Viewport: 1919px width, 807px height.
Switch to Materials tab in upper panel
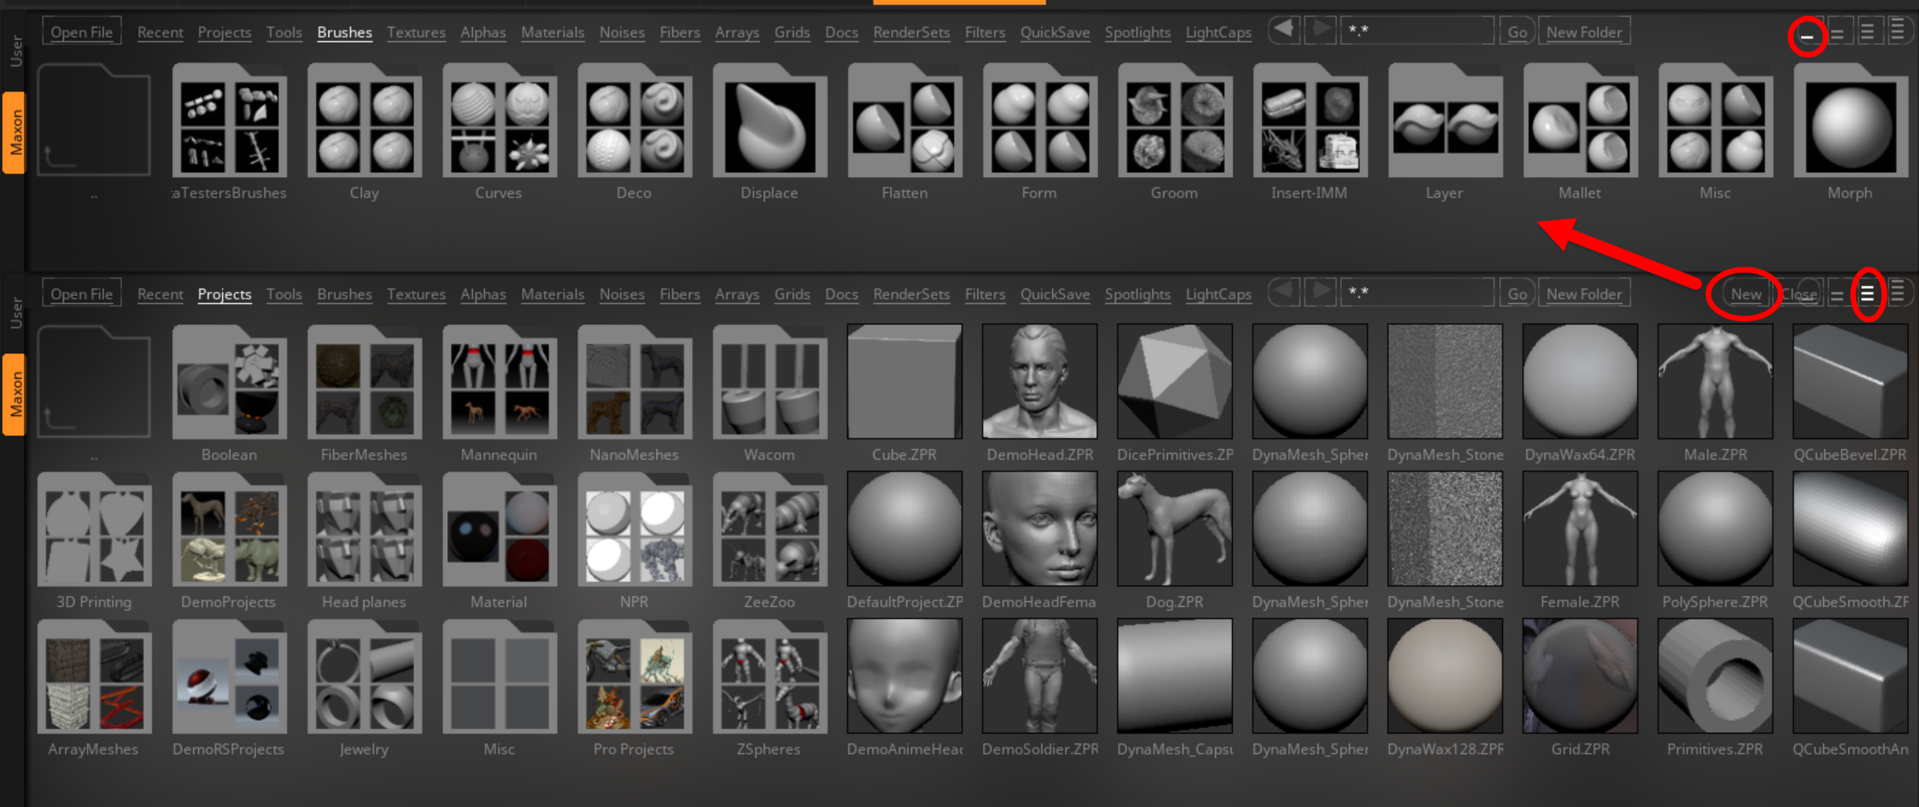tap(553, 32)
